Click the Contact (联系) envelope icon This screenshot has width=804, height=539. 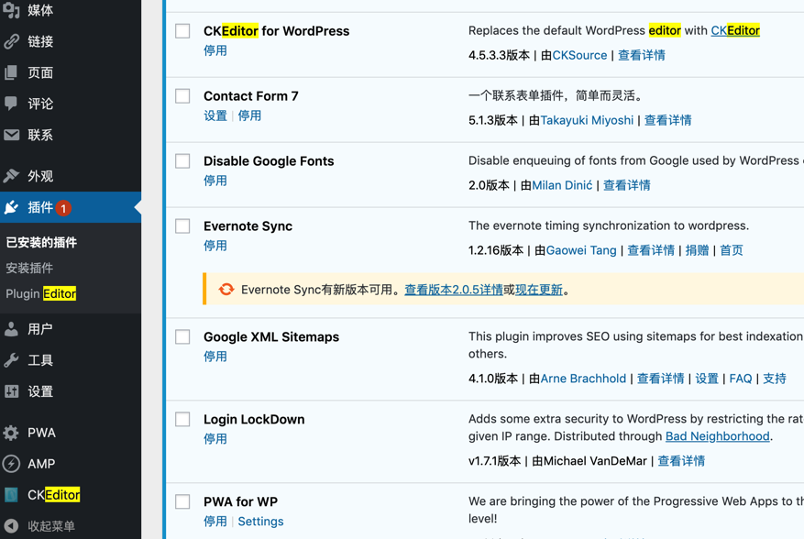pos(11,135)
